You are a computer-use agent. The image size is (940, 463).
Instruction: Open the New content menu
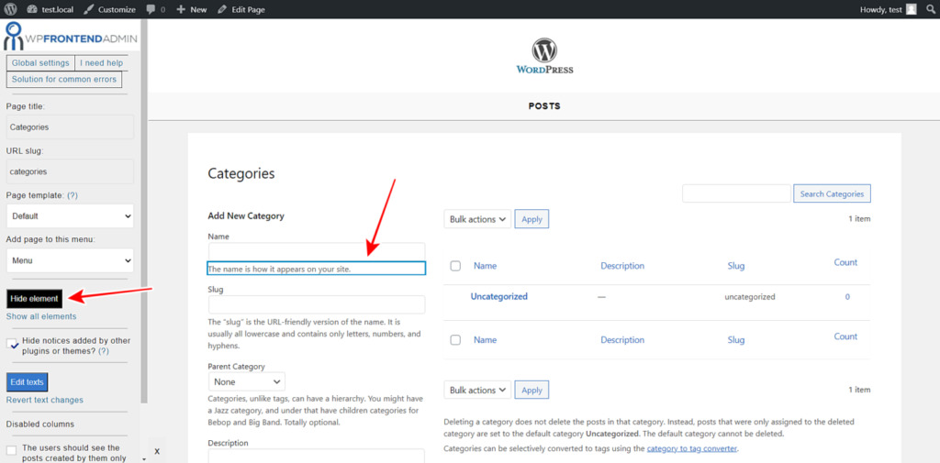(x=192, y=9)
